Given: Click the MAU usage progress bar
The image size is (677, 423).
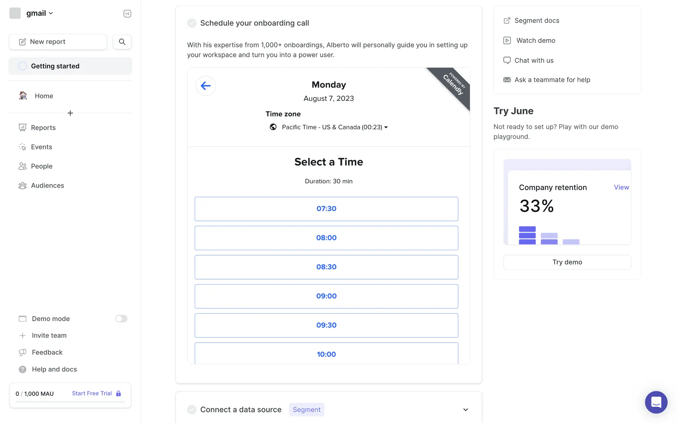Looking at the screenshot, I should point(70,402).
